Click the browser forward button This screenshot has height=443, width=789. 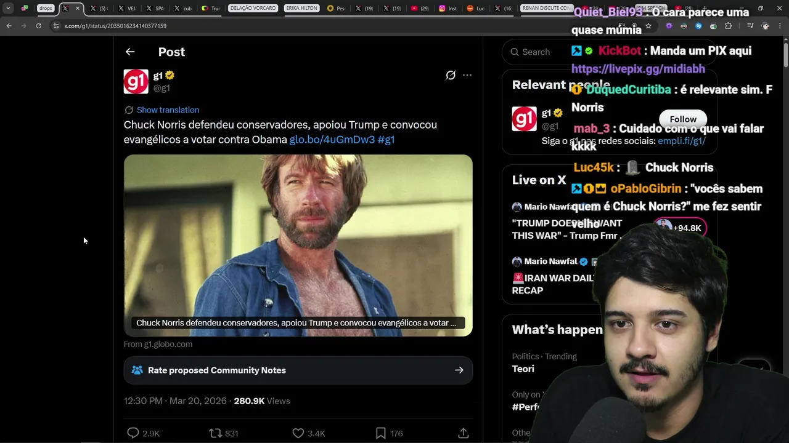[x=23, y=26]
